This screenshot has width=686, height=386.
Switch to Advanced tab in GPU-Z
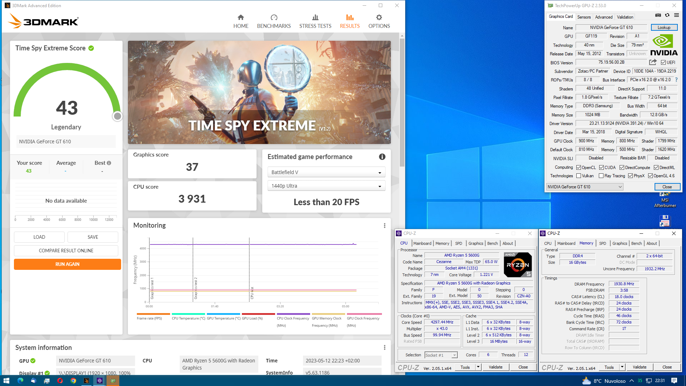tap(603, 17)
